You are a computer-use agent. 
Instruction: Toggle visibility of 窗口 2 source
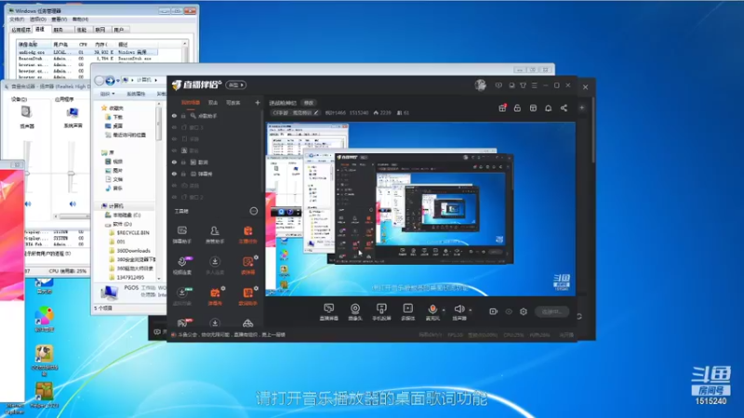pos(174,197)
